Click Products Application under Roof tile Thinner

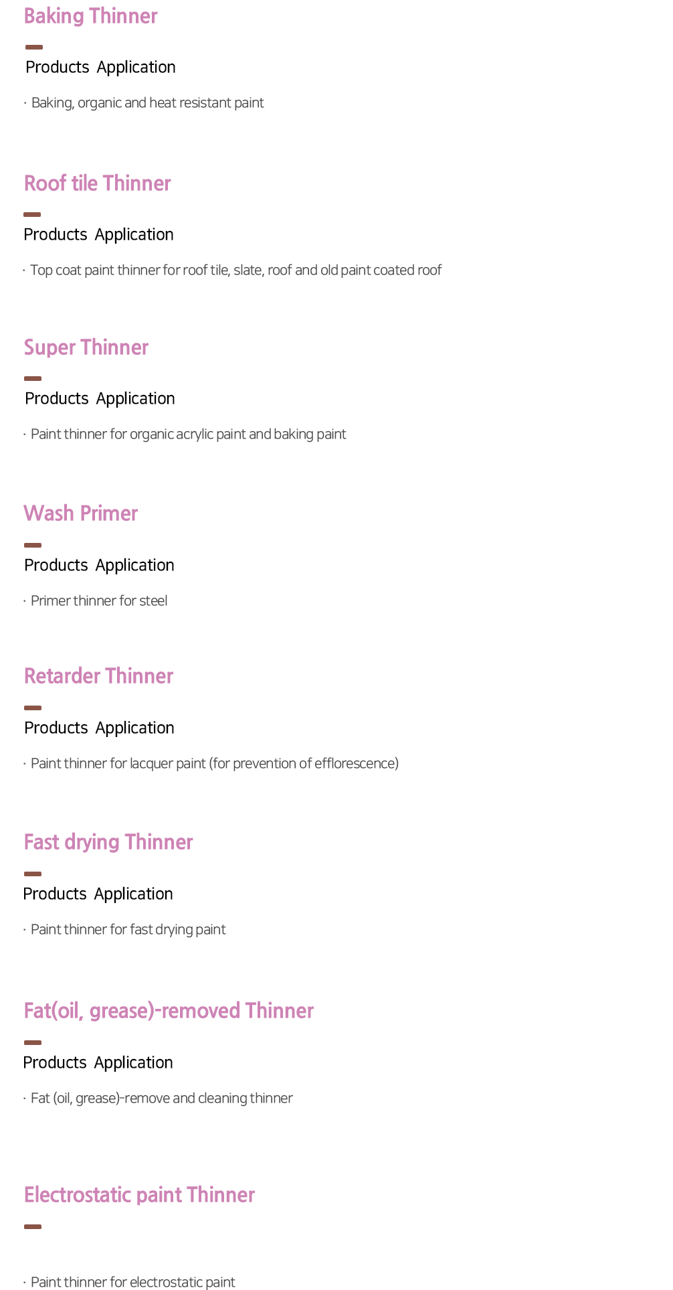point(98,235)
